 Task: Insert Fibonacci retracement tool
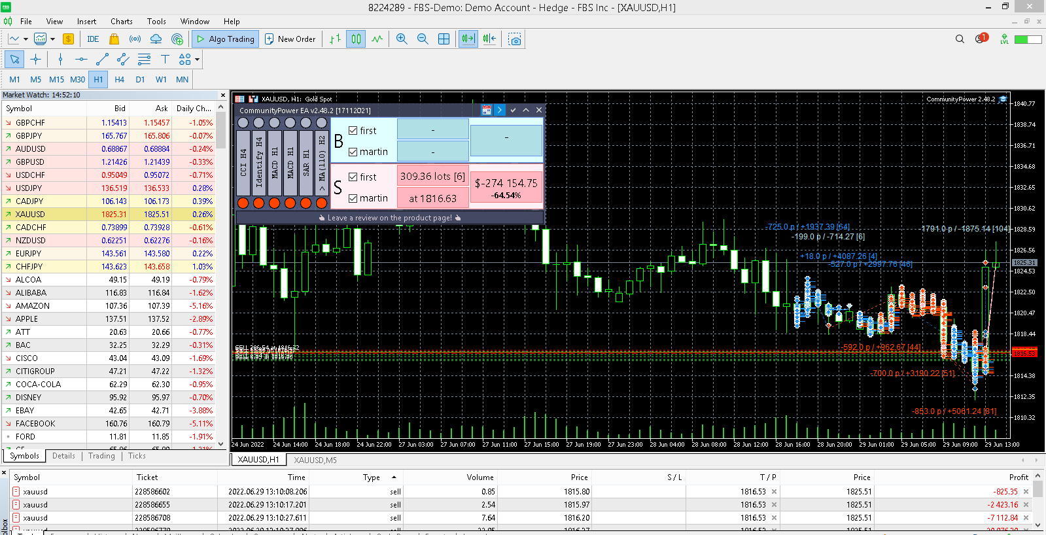[x=144, y=60]
